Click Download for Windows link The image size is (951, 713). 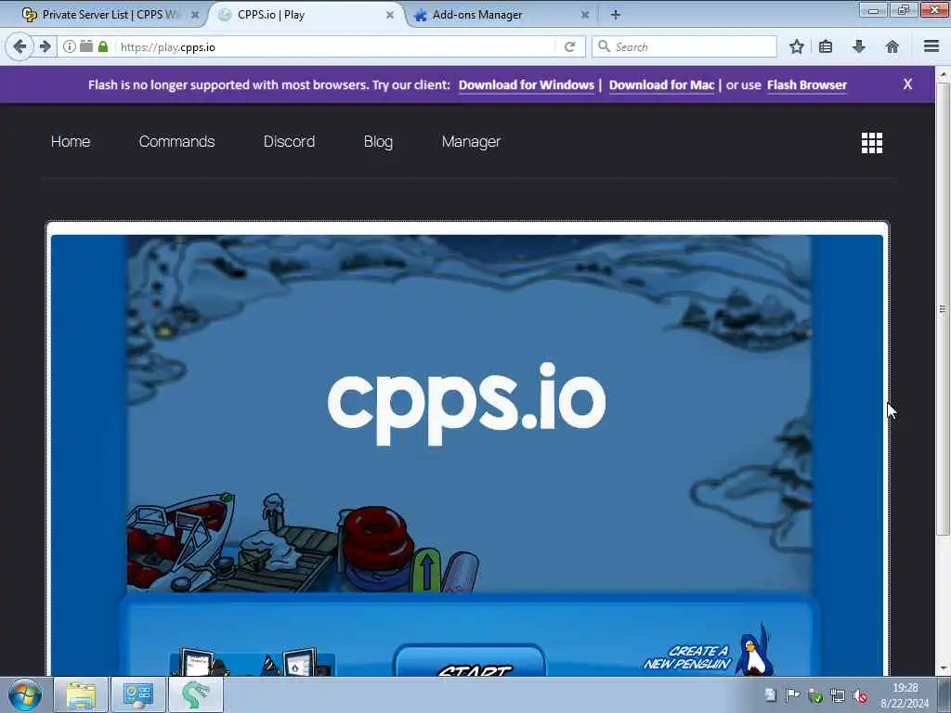click(526, 84)
